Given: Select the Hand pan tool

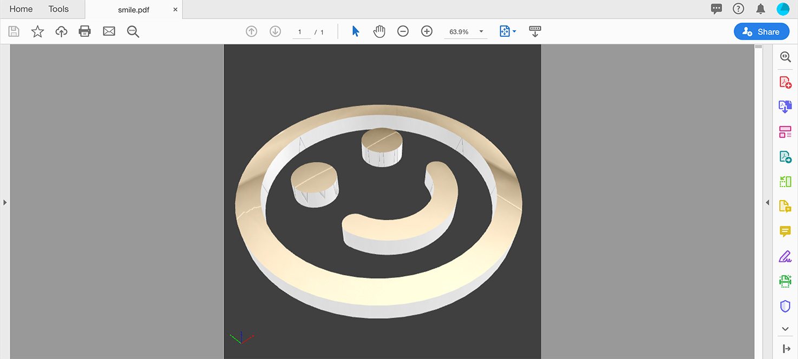Looking at the screenshot, I should pos(379,31).
